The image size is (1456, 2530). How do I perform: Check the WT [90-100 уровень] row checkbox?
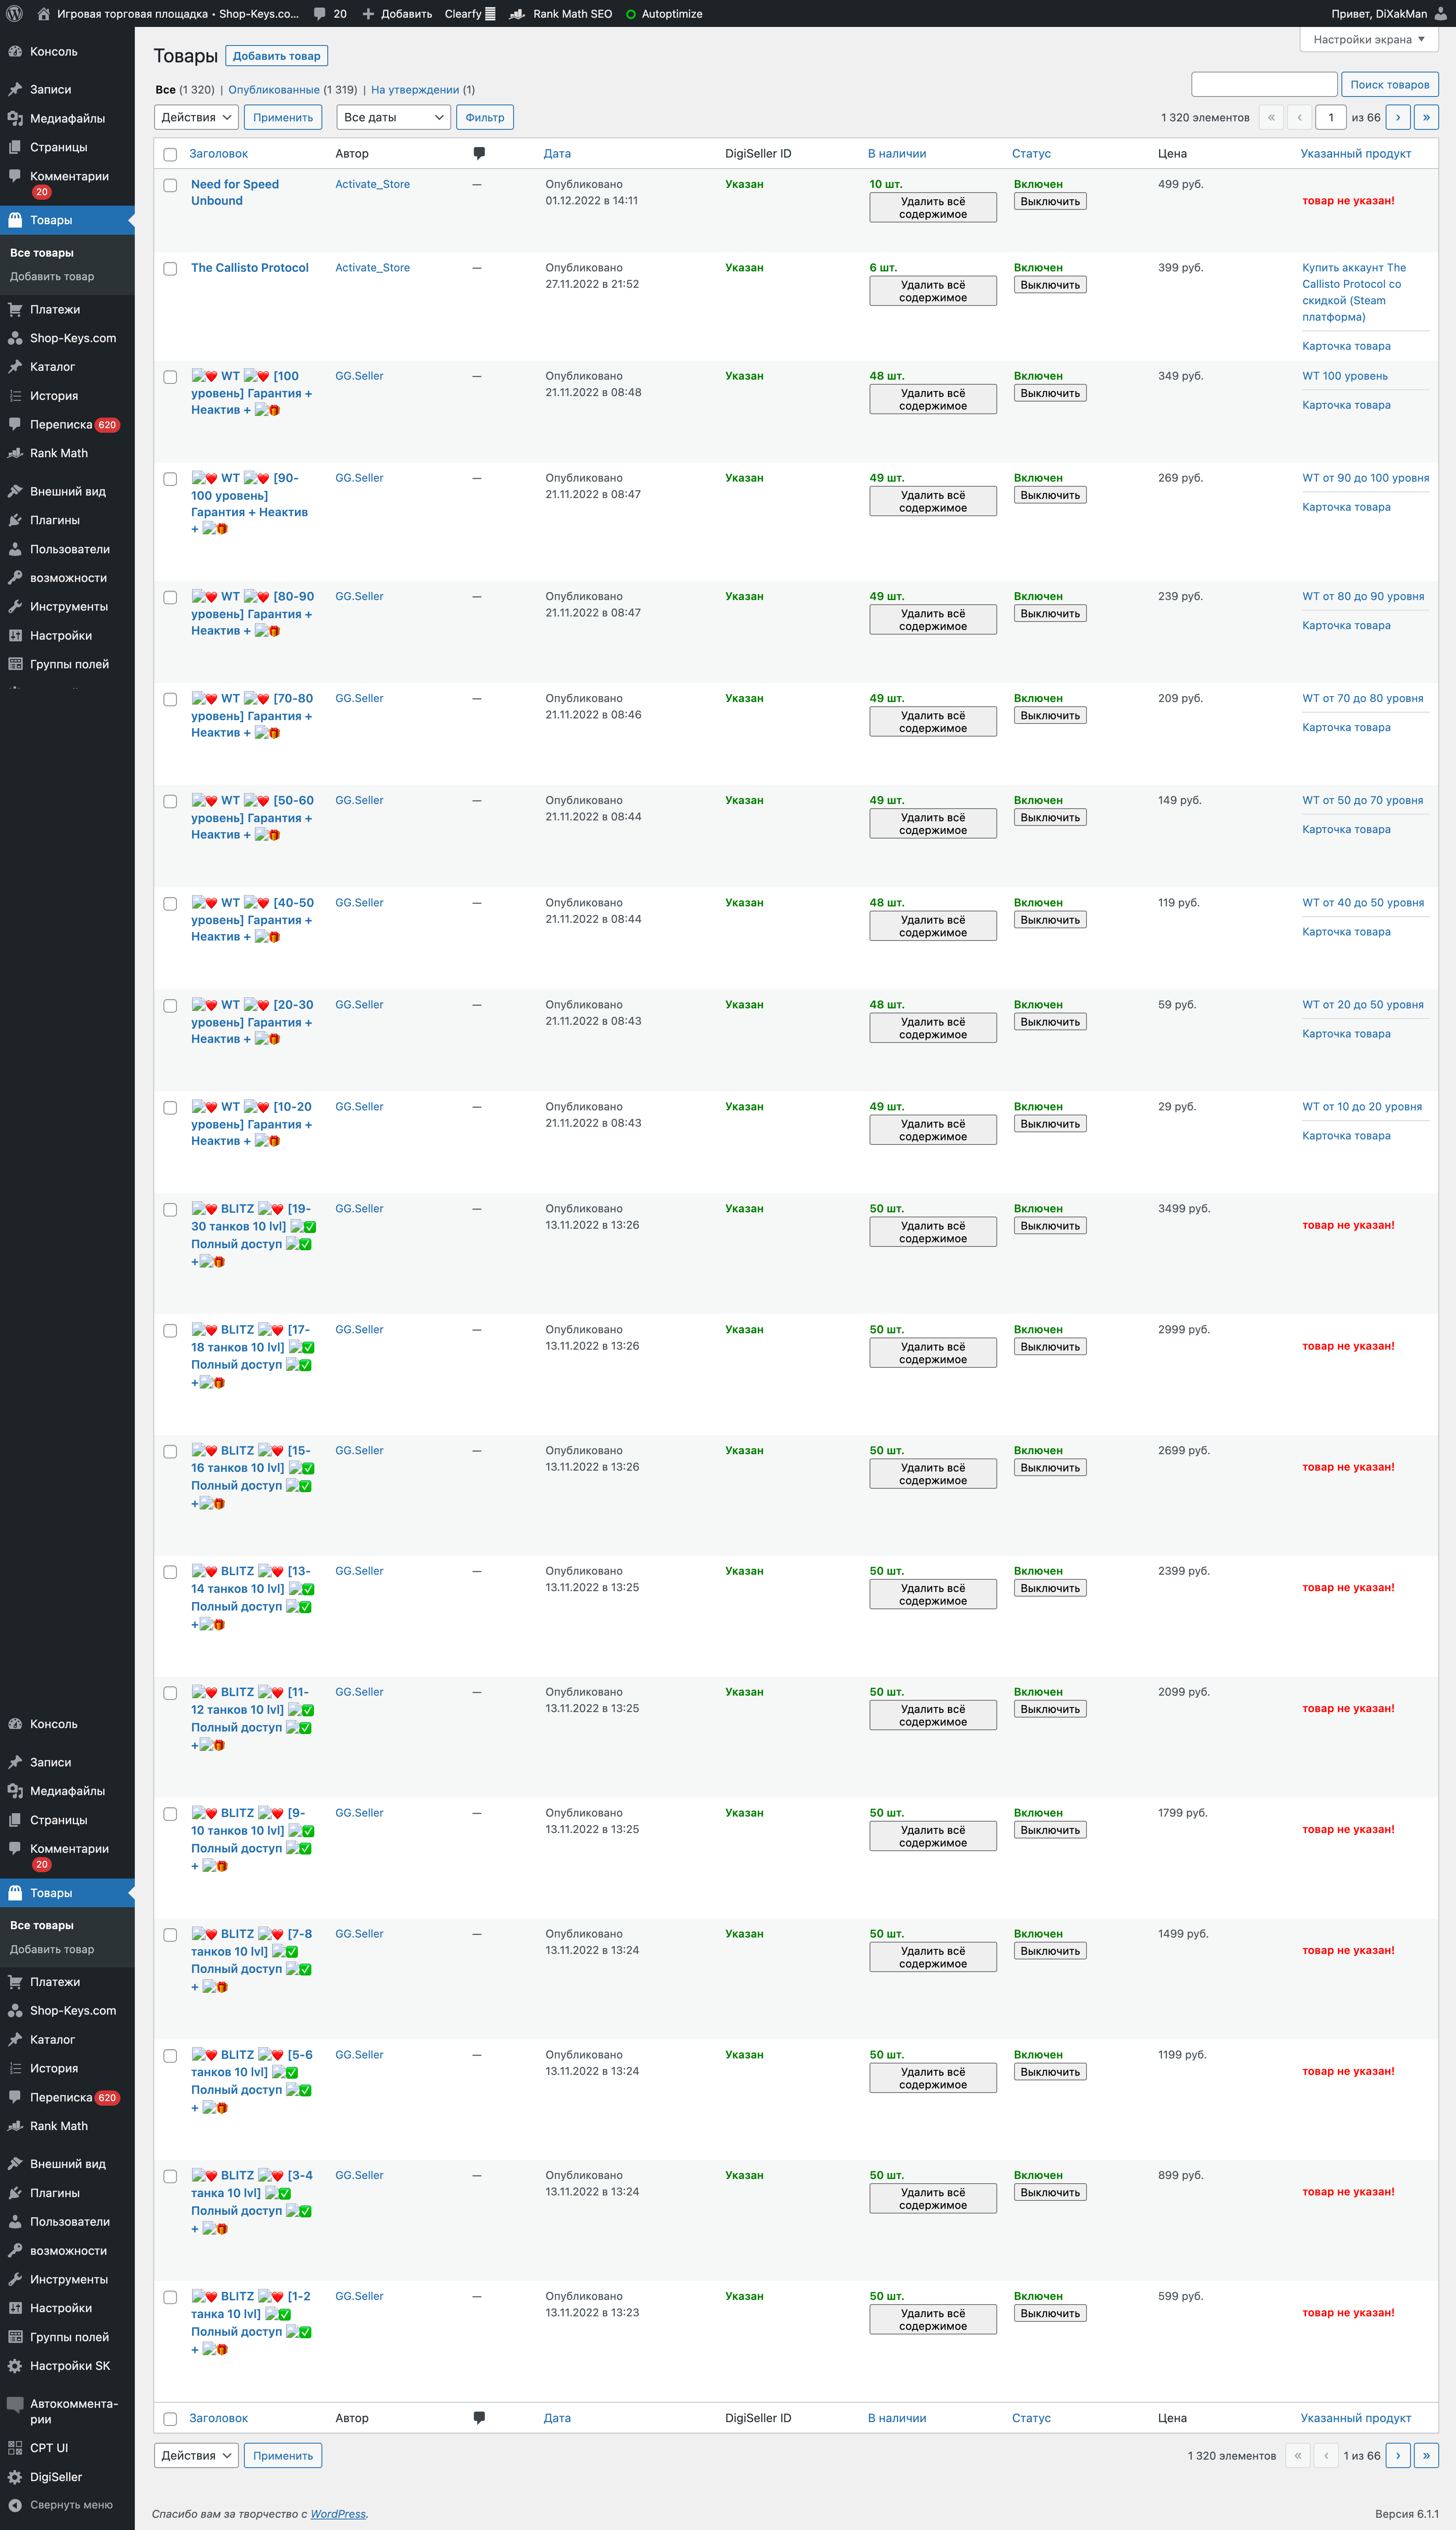[x=170, y=479]
